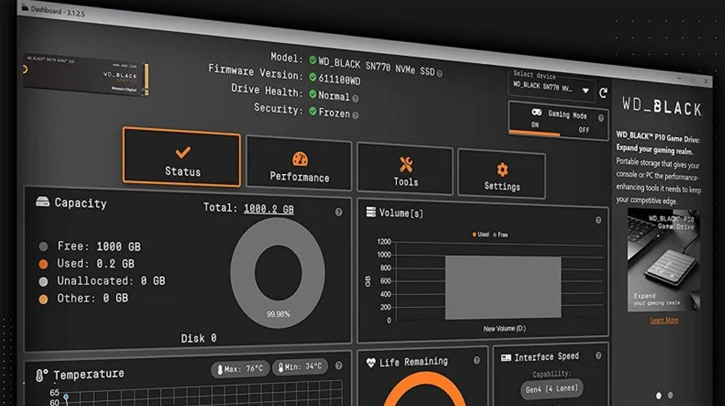Click the orange checkmark Status icon
Screen dimensions: 725x406
click(183, 152)
